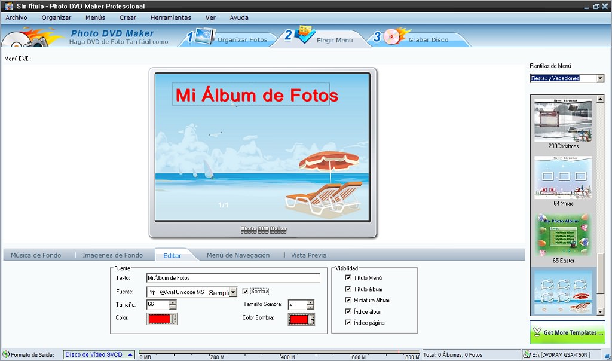Image resolution: width=612 pixels, height=361 pixels.
Task: Open the Fuente font dropdown
Action: 233,292
